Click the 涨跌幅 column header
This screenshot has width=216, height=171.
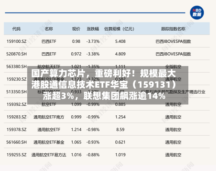[93, 29]
